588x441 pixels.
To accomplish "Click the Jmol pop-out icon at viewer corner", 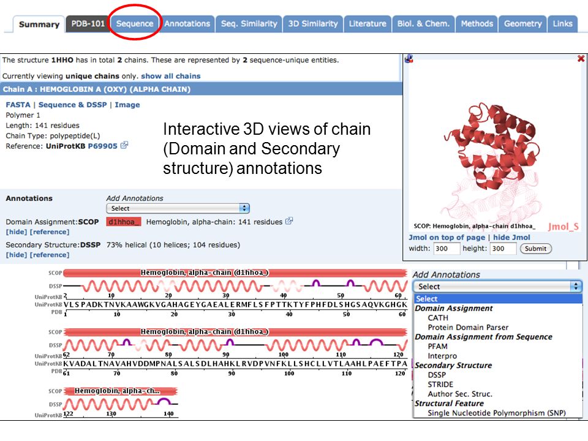I will tap(409, 59).
